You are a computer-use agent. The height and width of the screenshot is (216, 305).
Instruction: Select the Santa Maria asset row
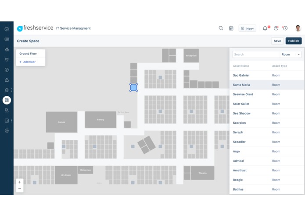point(266,85)
